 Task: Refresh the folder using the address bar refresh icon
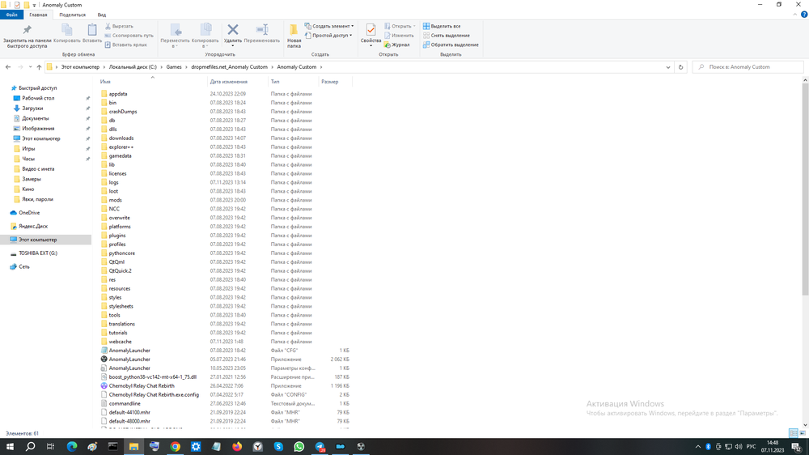(x=680, y=67)
